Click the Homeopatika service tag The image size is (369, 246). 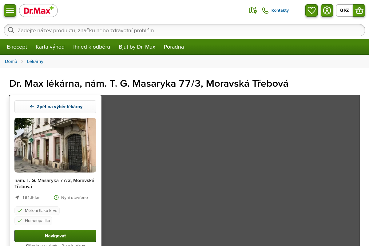point(33,221)
